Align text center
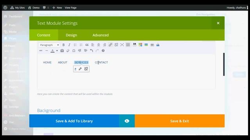This screenshot has height=140, width=250. coord(98,45)
